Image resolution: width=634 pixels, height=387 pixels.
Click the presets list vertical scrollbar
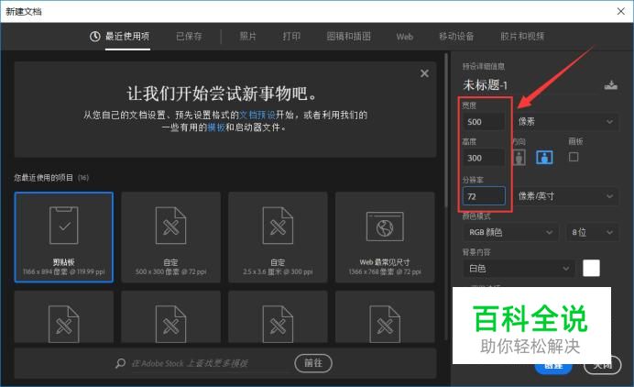point(446,131)
